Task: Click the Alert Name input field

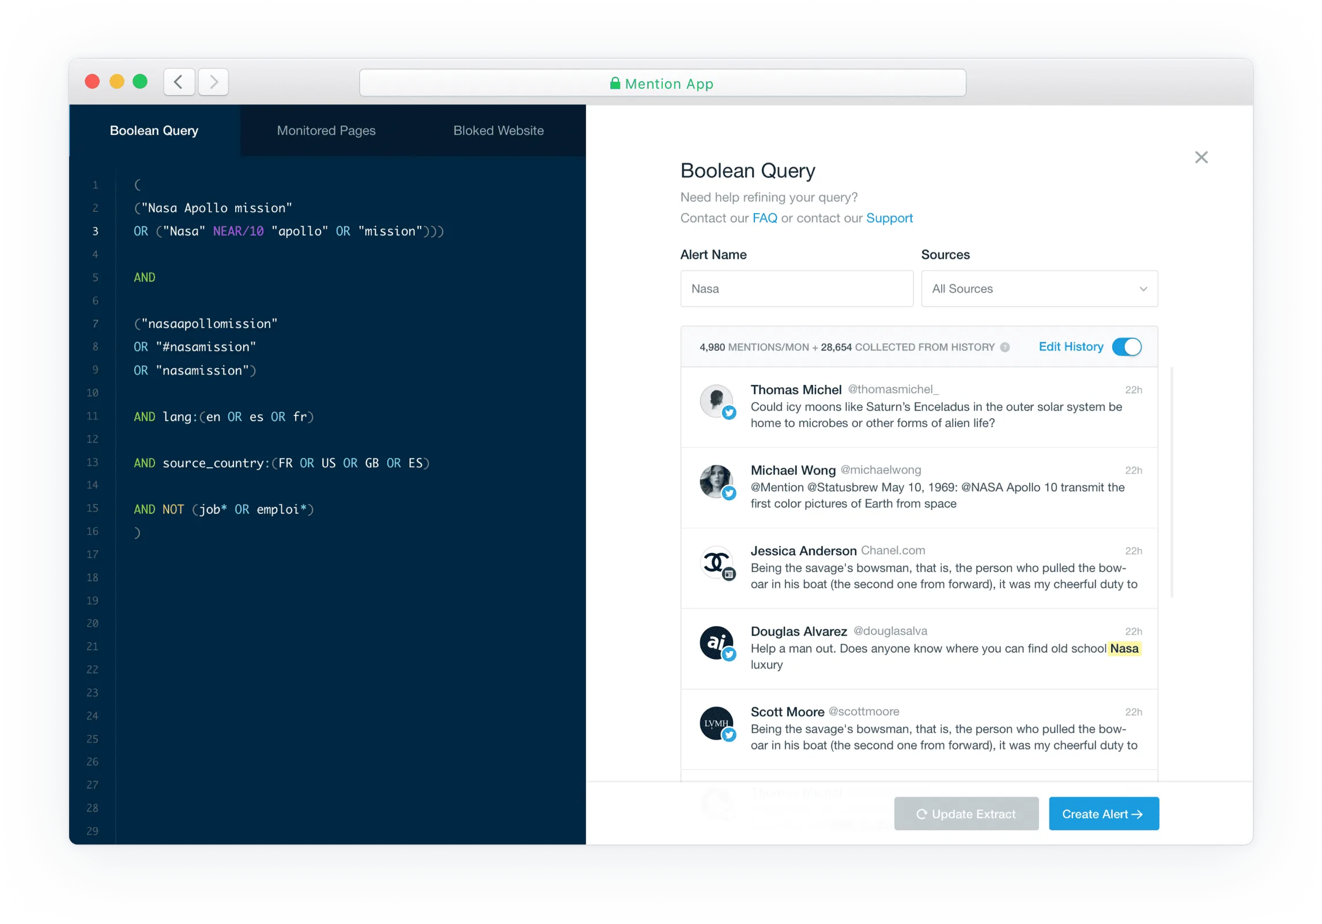Action: click(796, 289)
